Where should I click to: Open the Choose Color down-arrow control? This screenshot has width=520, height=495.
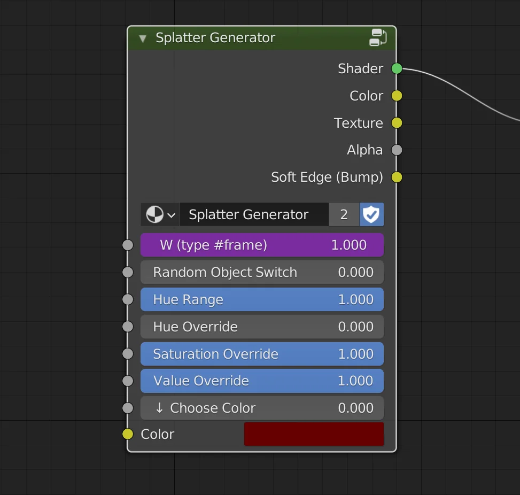[160, 408]
